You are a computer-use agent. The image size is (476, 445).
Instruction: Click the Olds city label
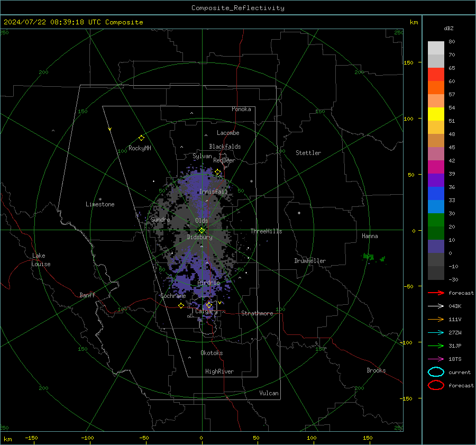point(202,221)
